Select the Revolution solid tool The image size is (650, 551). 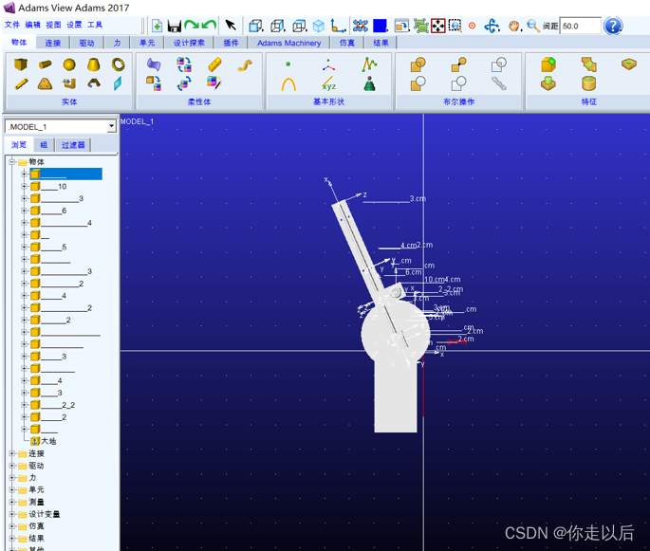pyautogui.click(x=94, y=83)
